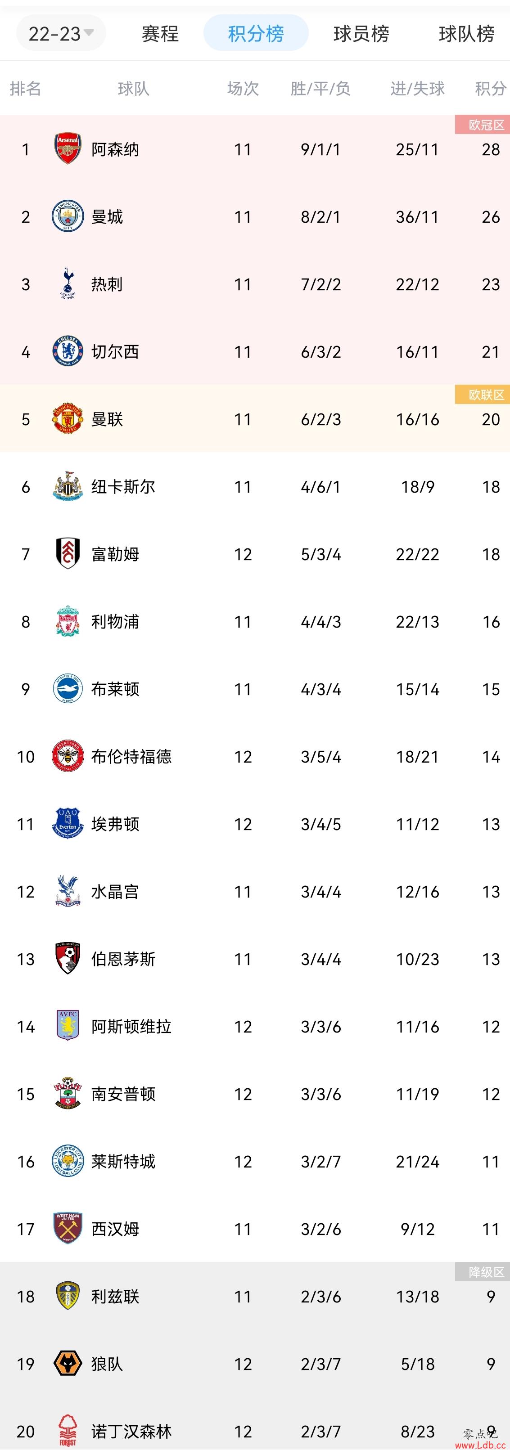Tap the Newcastle crest icon
510x1450 pixels.
pos(68,487)
